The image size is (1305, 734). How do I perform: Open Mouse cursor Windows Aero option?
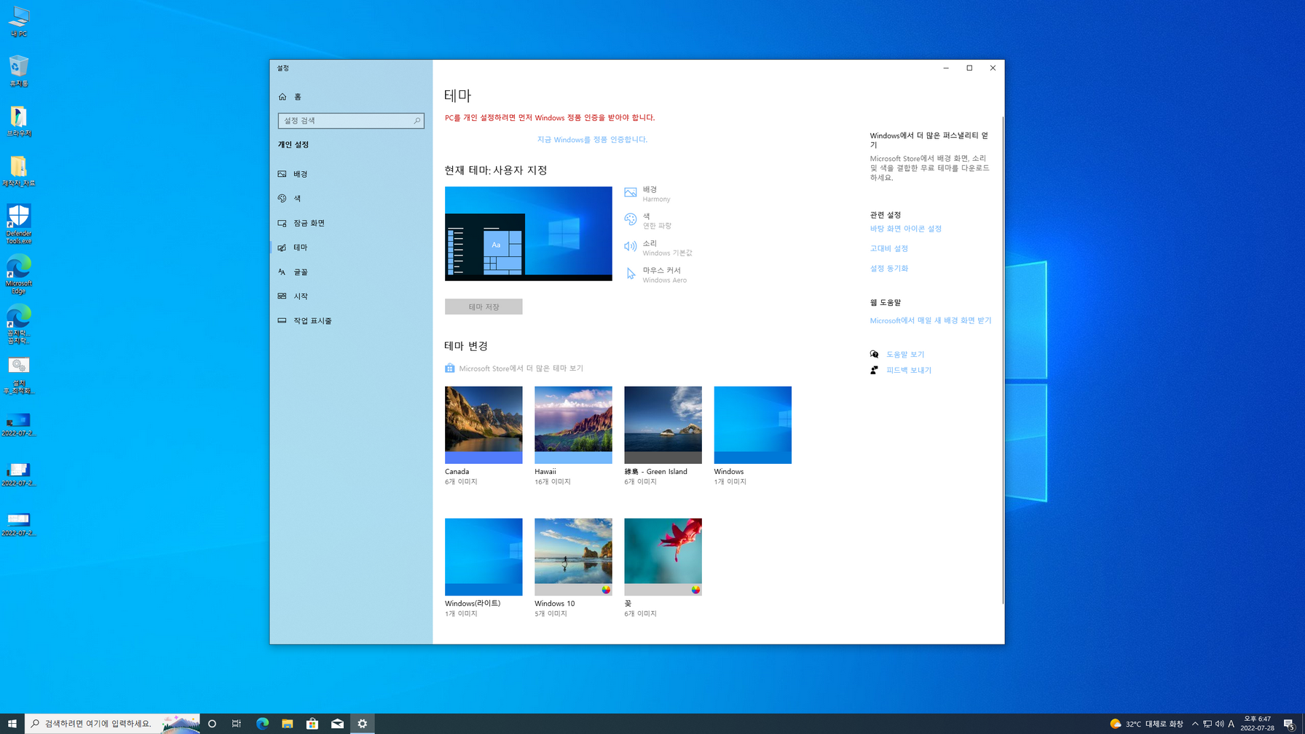point(655,275)
